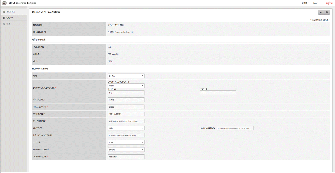Click the master instance name value inst1
The image size is (335, 173).
[110, 47]
